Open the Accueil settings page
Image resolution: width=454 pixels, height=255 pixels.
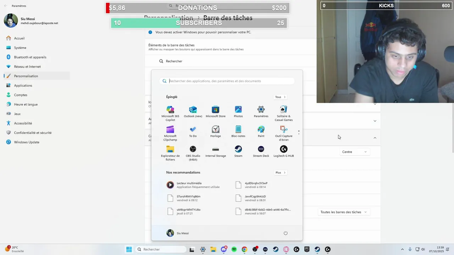tap(37, 38)
